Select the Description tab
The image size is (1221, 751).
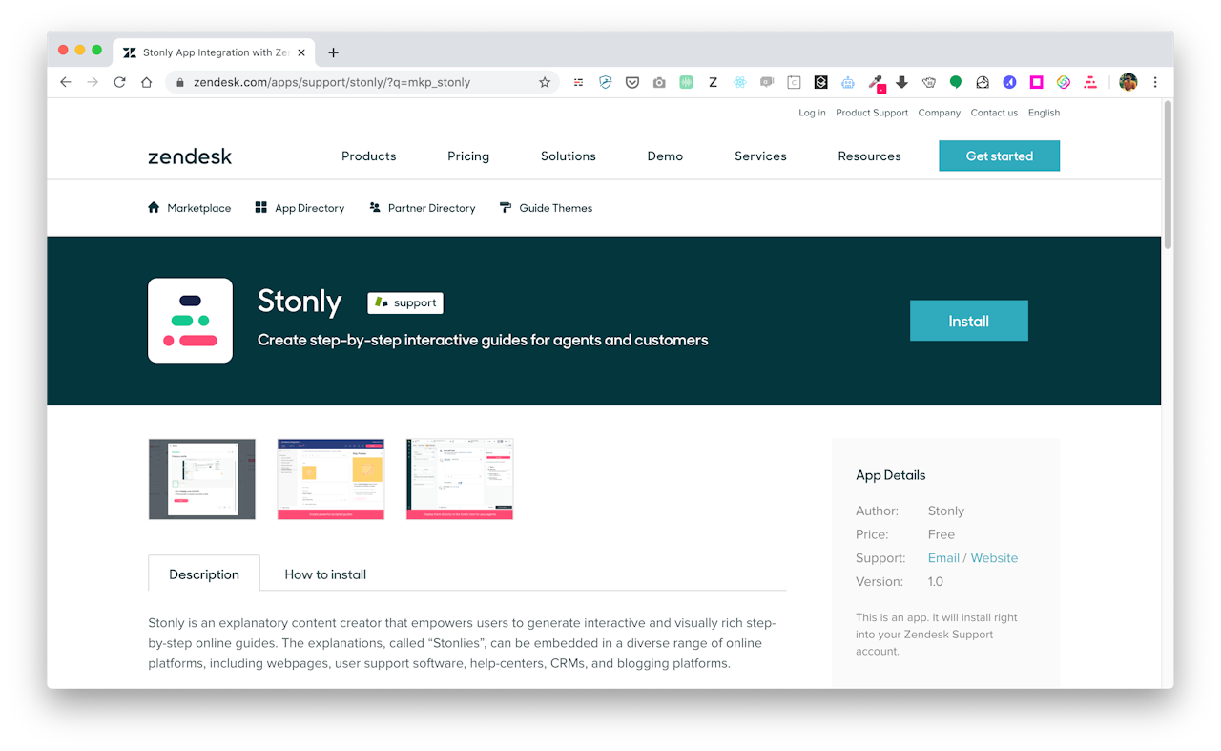pos(203,574)
